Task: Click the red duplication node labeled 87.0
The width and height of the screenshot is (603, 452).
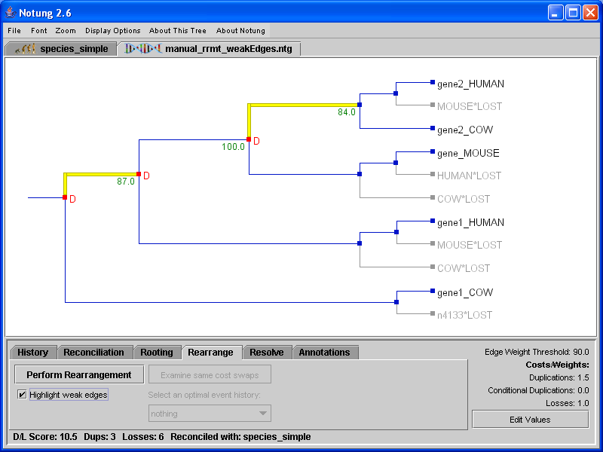Action: click(x=139, y=174)
